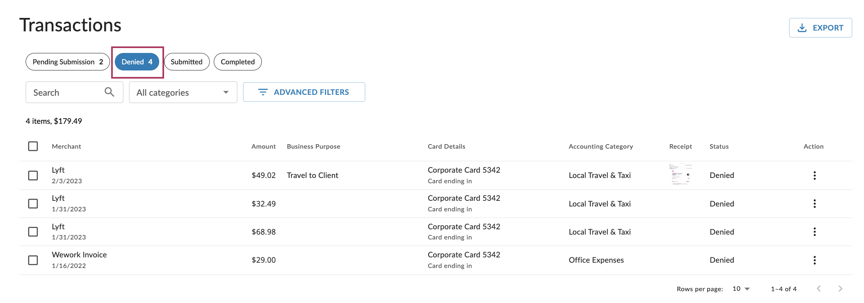Screen dimensions: 864x303
Task: Open actions menu for $49.02 Lyft row
Action: 814,176
